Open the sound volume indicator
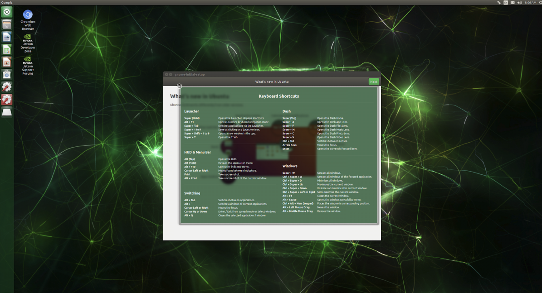Screen dimensions: 542x293 click(x=519, y=2)
